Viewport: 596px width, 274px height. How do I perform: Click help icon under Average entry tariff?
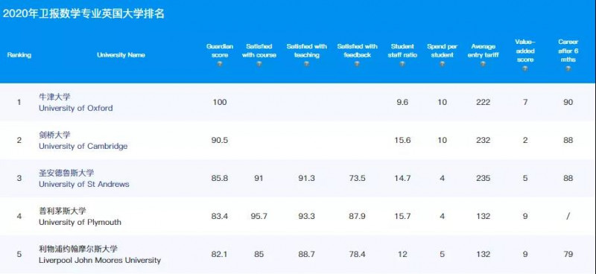[483, 64]
